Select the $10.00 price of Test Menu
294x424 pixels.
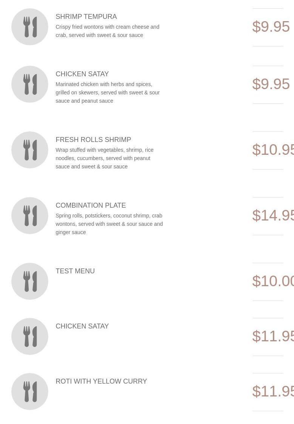(273, 281)
